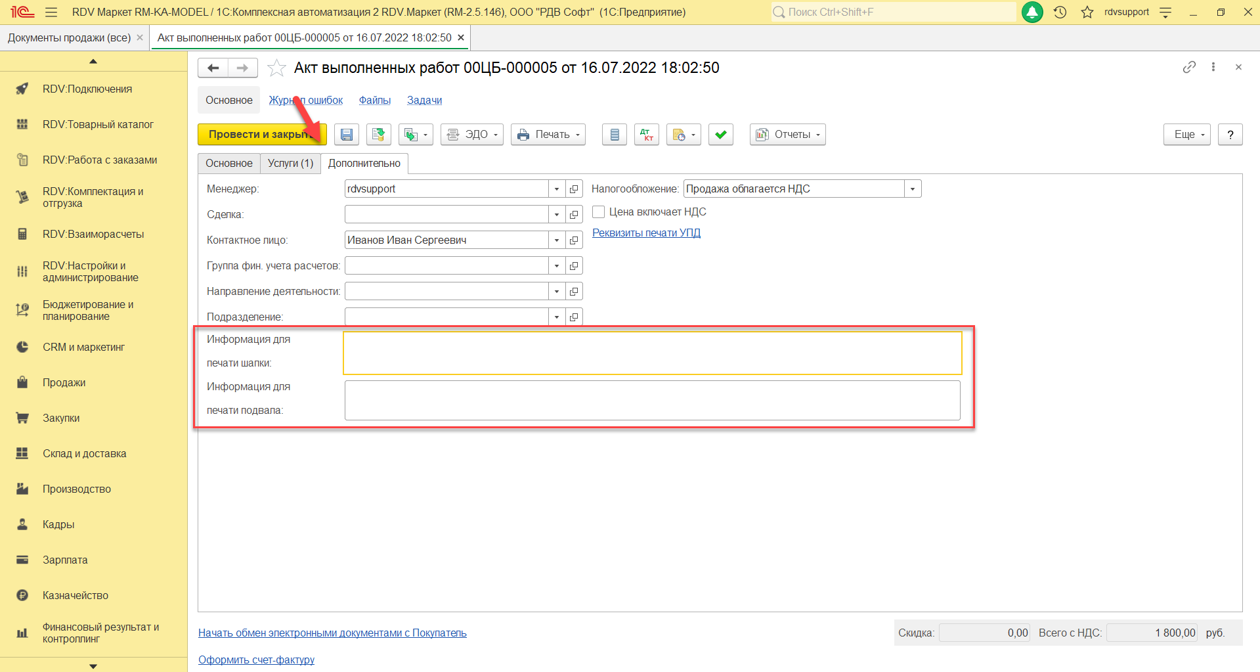Select the Дополнительно tab
This screenshot has height=672, width=1260.
(x=364, y=164)
